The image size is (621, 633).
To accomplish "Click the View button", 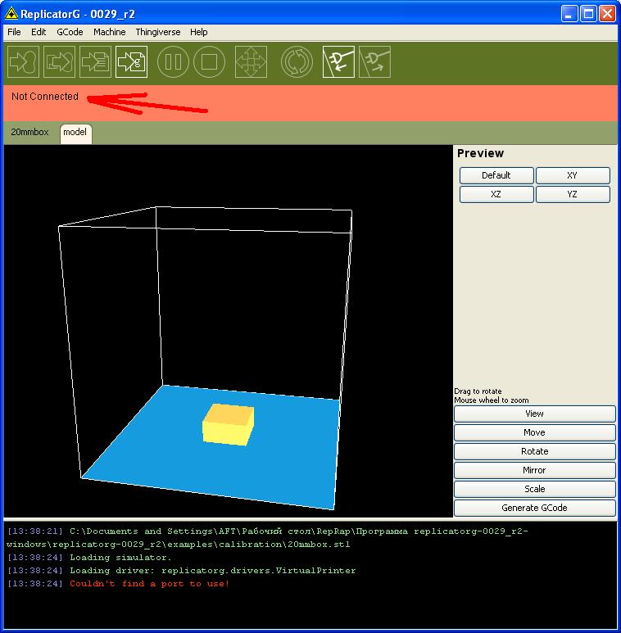I will coord(535,414).
